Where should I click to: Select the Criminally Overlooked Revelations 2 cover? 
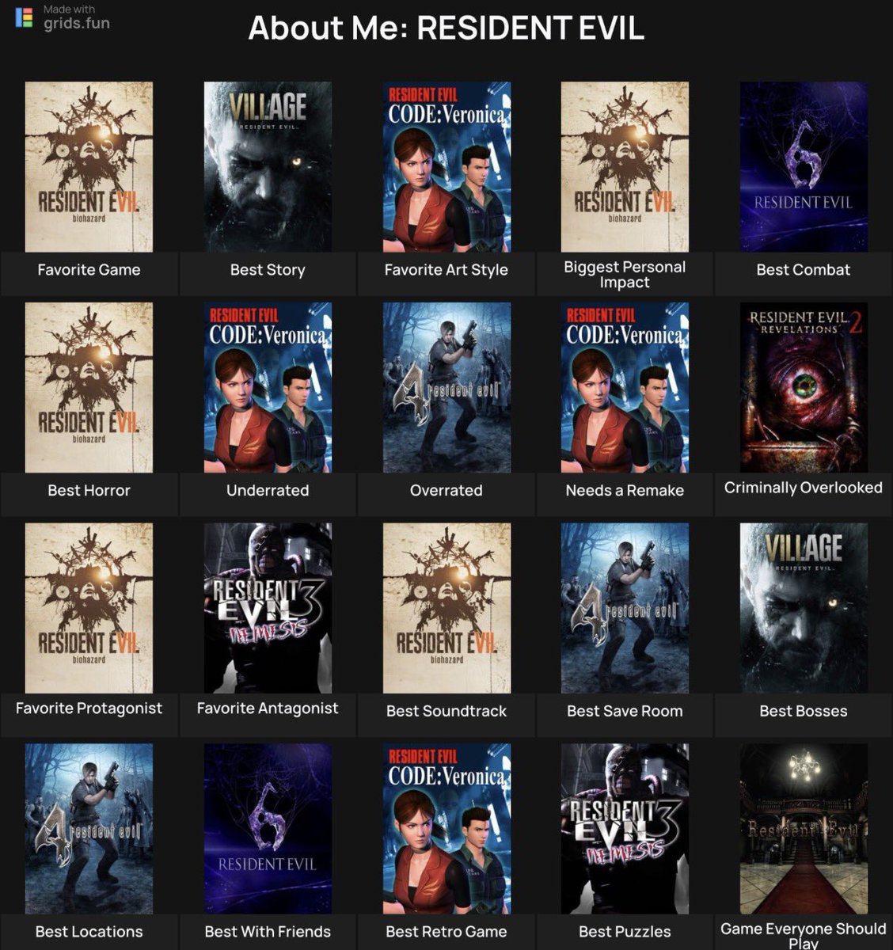(x=804, y=387)
